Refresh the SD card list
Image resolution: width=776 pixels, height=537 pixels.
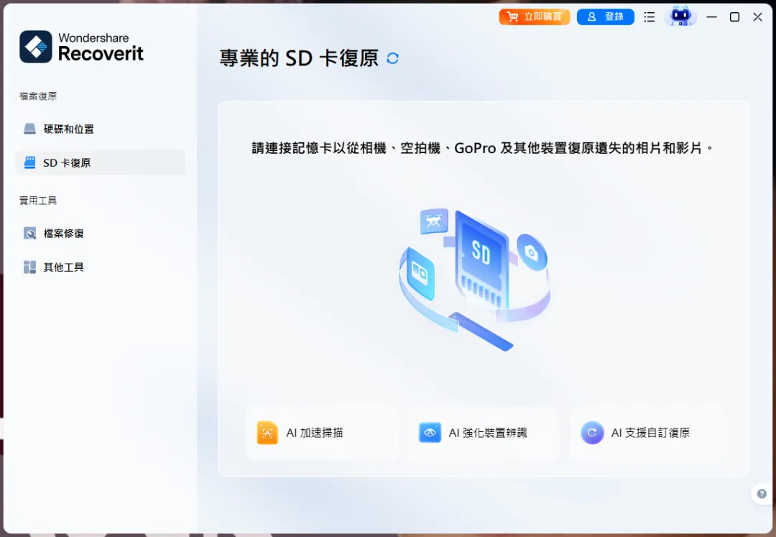click(x=392, y=58)
